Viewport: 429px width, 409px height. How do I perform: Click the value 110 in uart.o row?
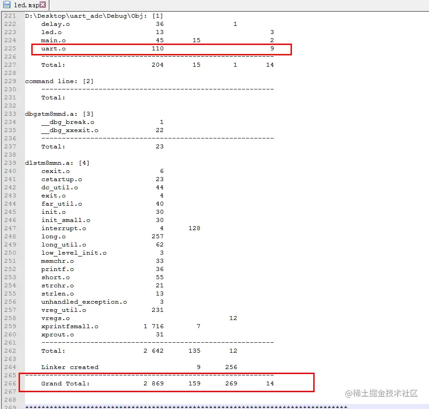158,49
